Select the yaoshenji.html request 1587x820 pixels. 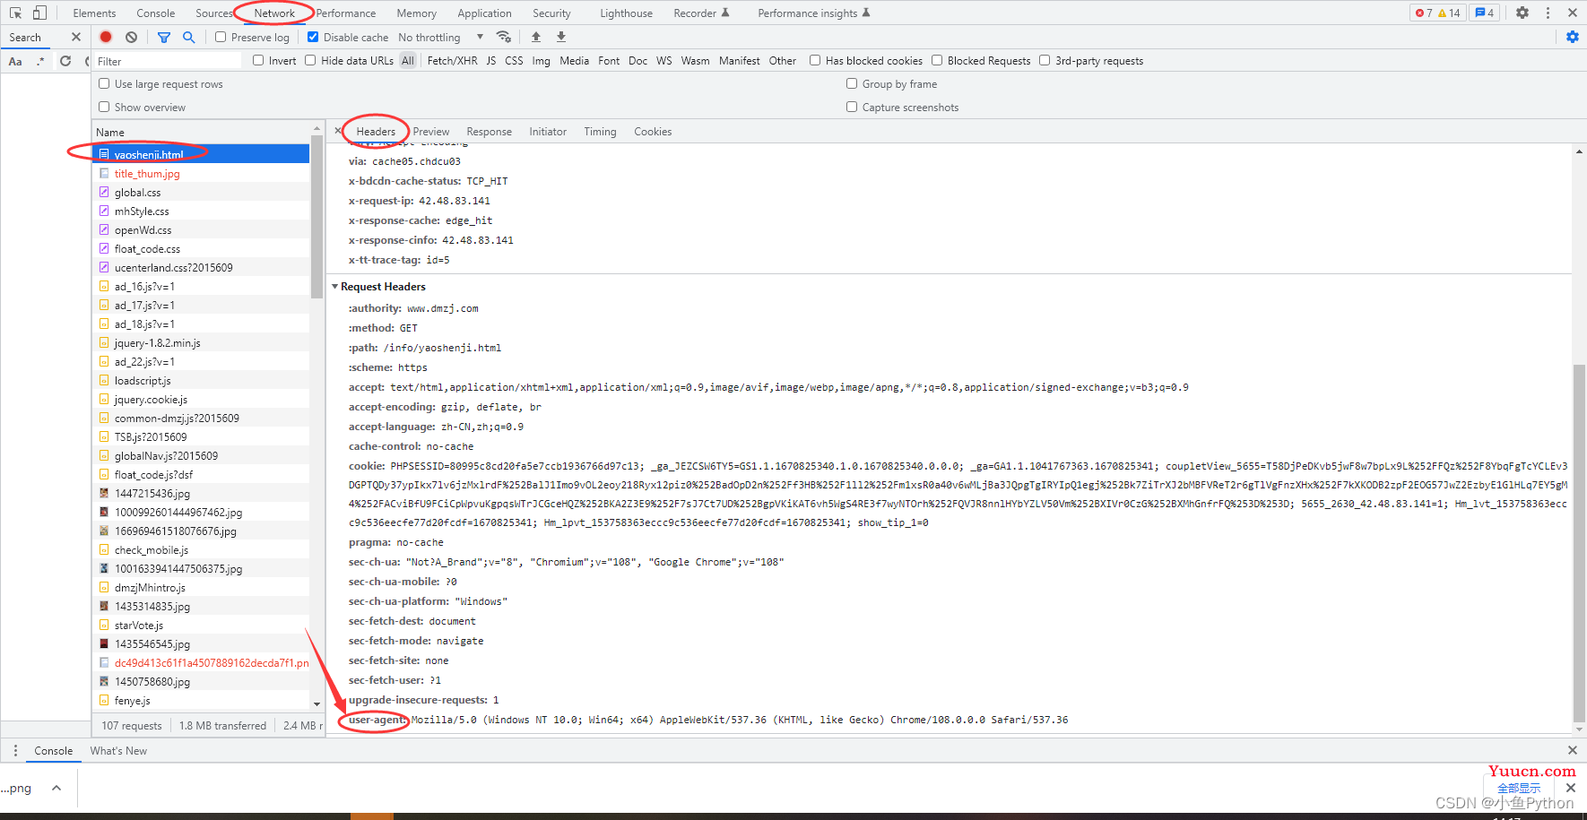[x=201, y=154]
